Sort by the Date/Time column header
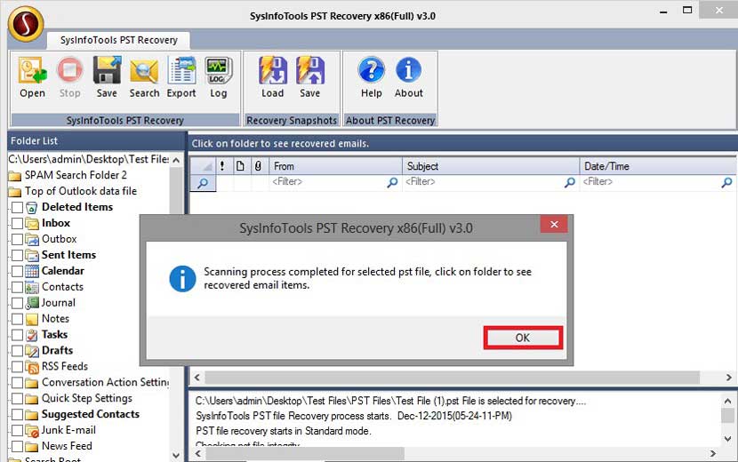 [657, 166]
